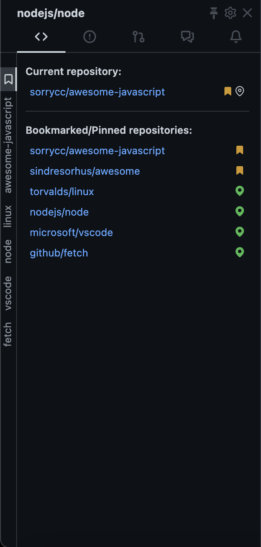Switch to the Issues tab

point(90,37)
